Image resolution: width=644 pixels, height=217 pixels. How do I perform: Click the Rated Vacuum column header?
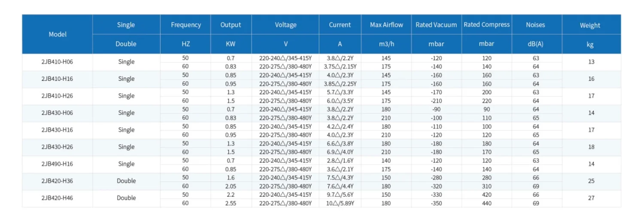point(436,25)
